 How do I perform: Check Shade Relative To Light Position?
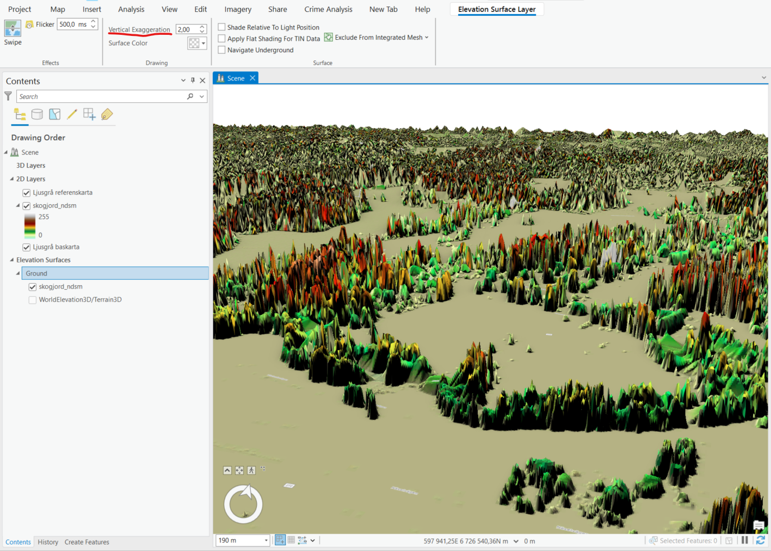tap(221, 27)
